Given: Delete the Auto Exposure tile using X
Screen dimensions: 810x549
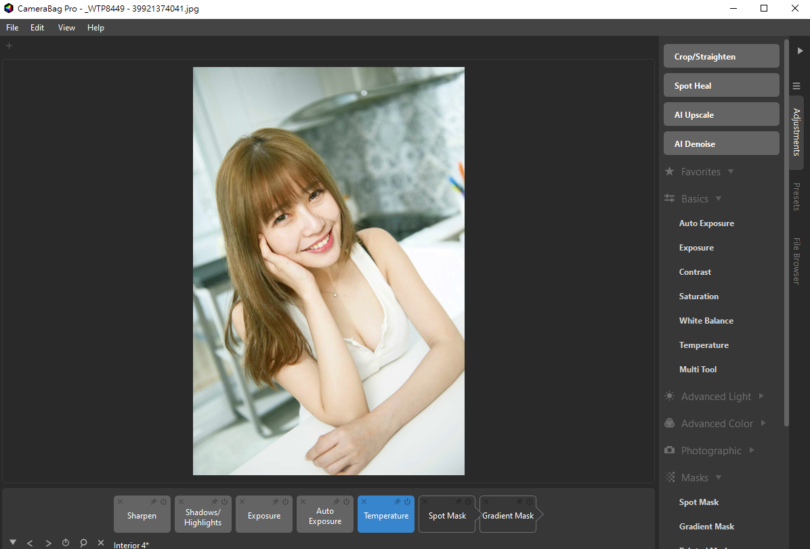Looking at the screenshot, I should [303, 502].
